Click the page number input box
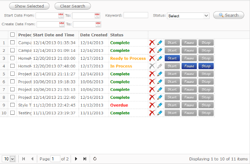 (x=56, y=159)
